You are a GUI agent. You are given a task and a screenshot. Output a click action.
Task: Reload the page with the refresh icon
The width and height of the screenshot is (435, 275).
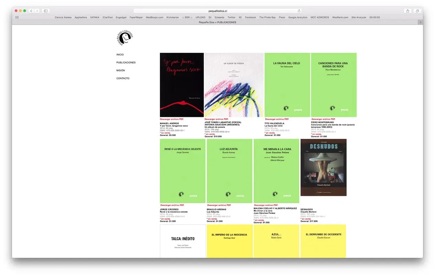[x=299, y=11]
